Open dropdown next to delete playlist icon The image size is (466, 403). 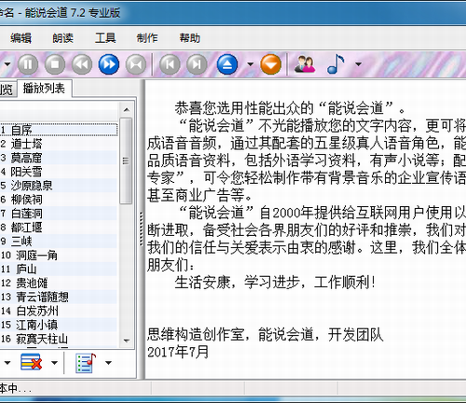click(x=54, y=363)
